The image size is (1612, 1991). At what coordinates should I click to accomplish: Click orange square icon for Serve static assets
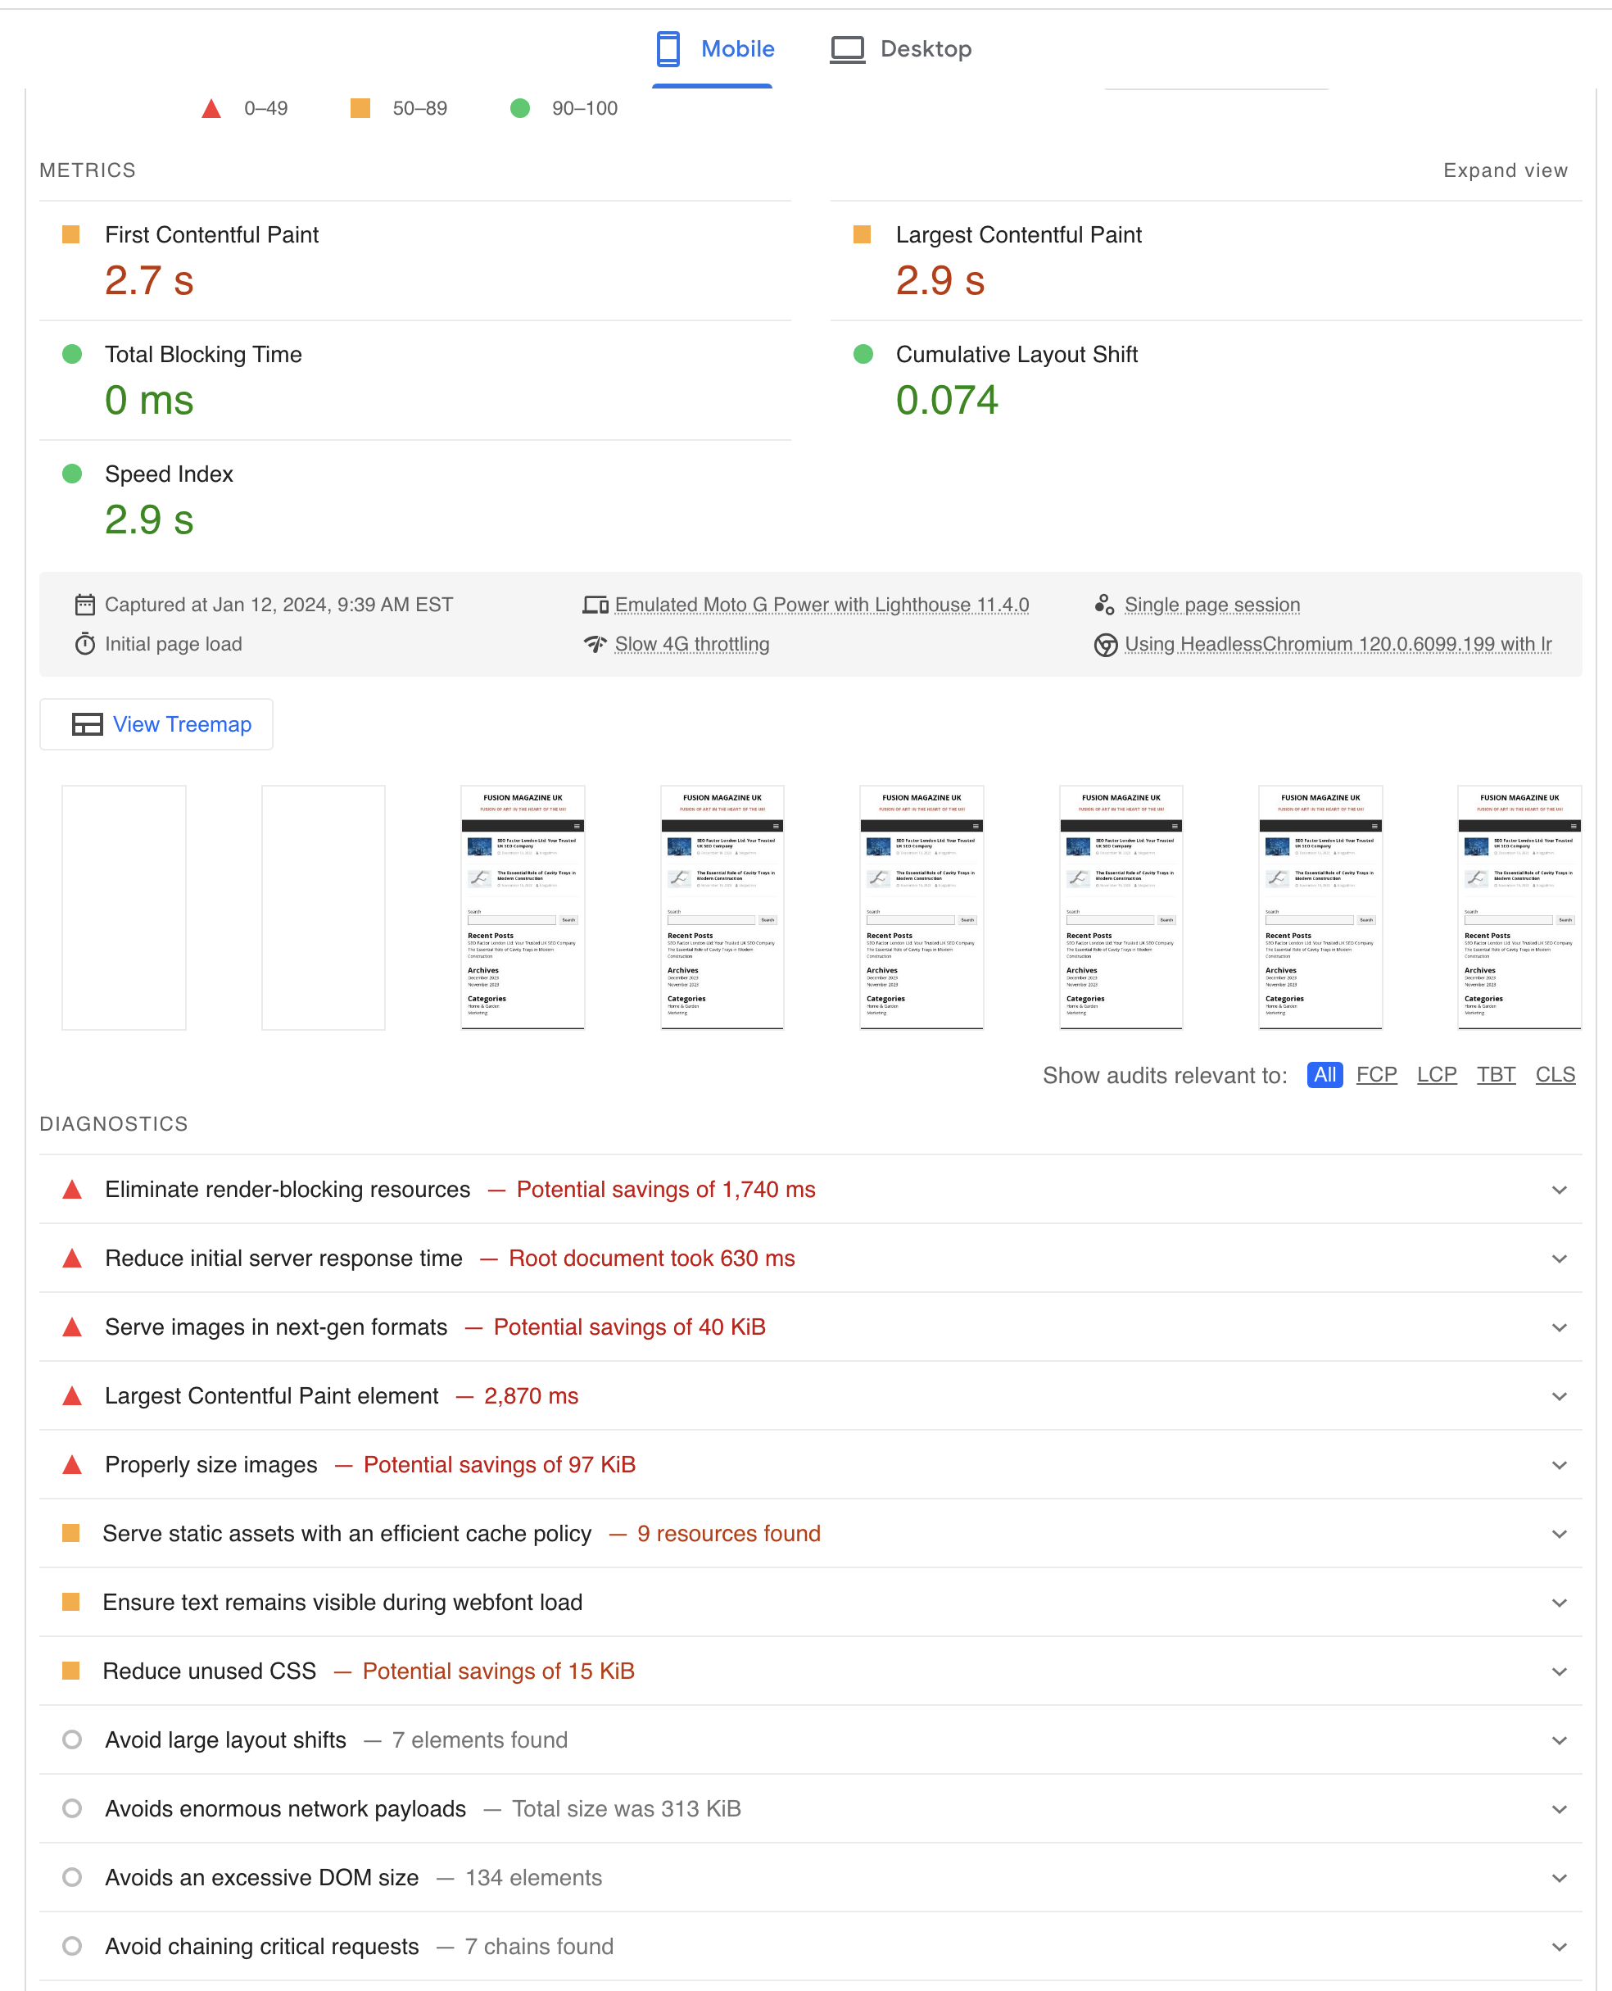(x=70, y=1532)
